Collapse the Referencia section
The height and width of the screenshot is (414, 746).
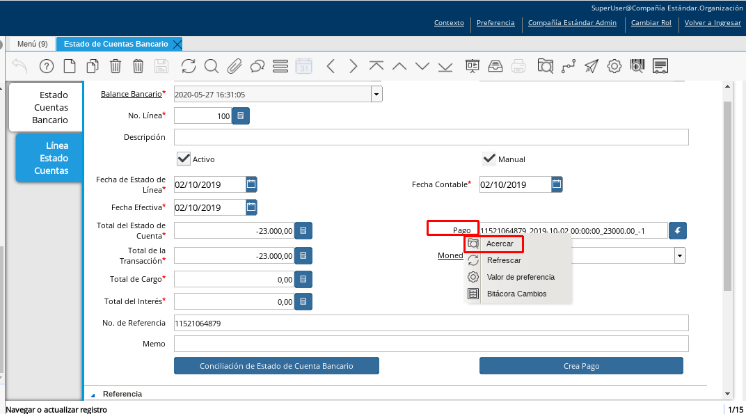coord(93,394)
